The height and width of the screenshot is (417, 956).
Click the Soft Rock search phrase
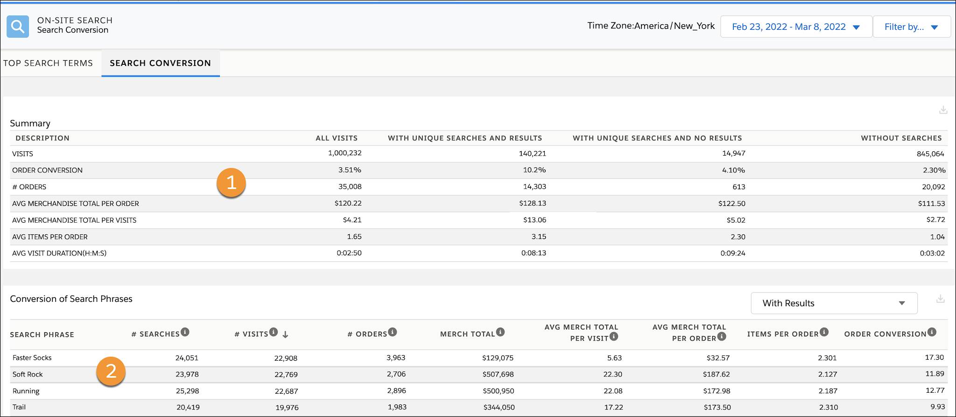[28, 374]
